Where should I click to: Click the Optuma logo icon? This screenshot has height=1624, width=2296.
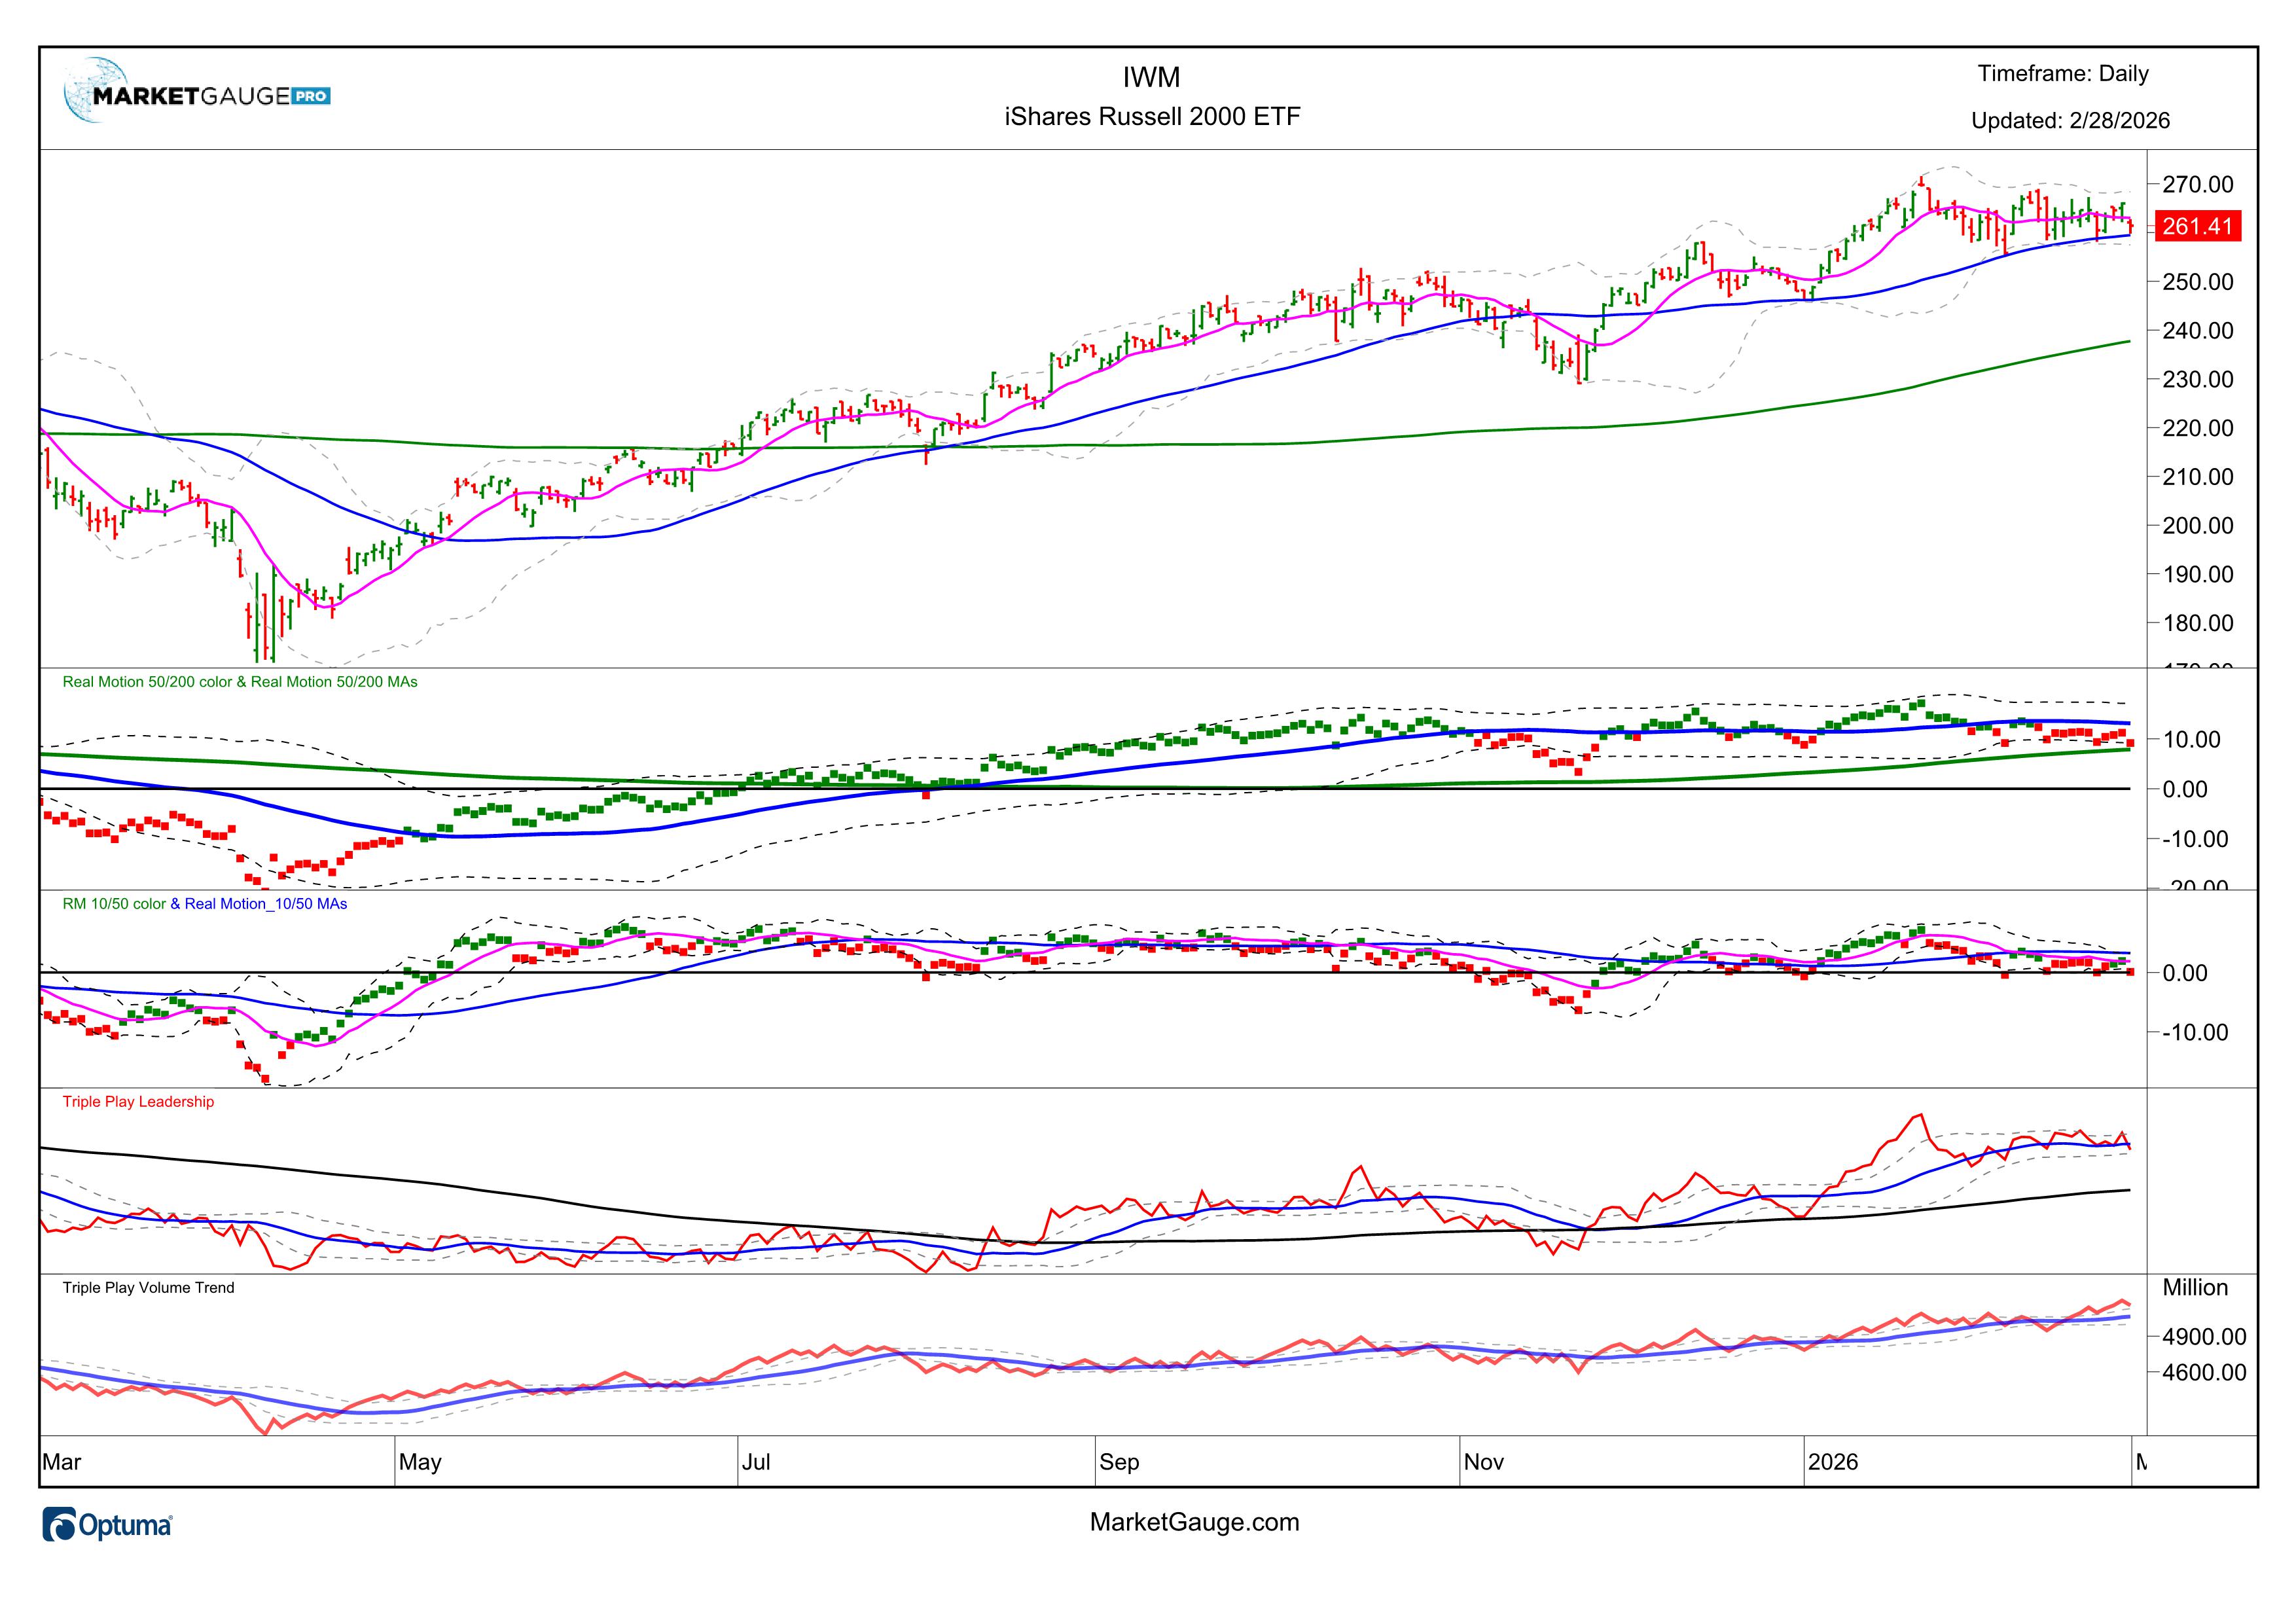[x=61, y=1525]
